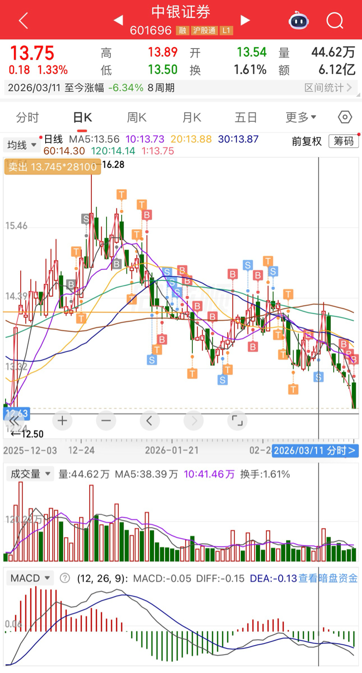Open 前复权 adjustment selector

coord(307,141)
